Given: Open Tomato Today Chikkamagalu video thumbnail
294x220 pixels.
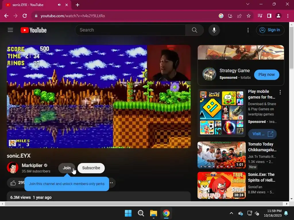Looking at the screenshot, I should pyautogui.click(x=222, y=155).
